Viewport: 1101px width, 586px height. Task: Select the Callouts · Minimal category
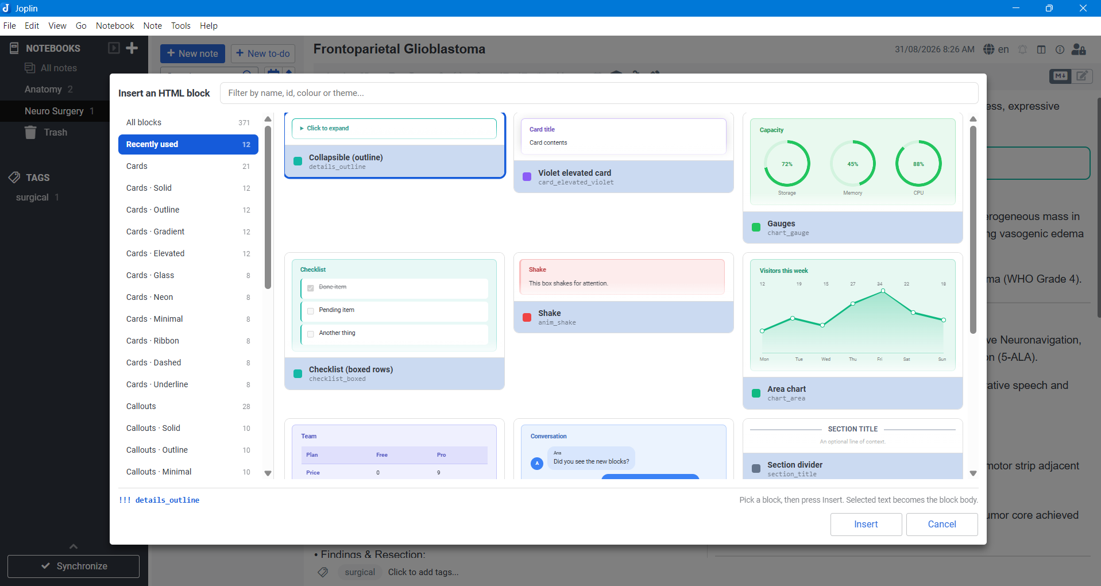click(x=188, y=472)
